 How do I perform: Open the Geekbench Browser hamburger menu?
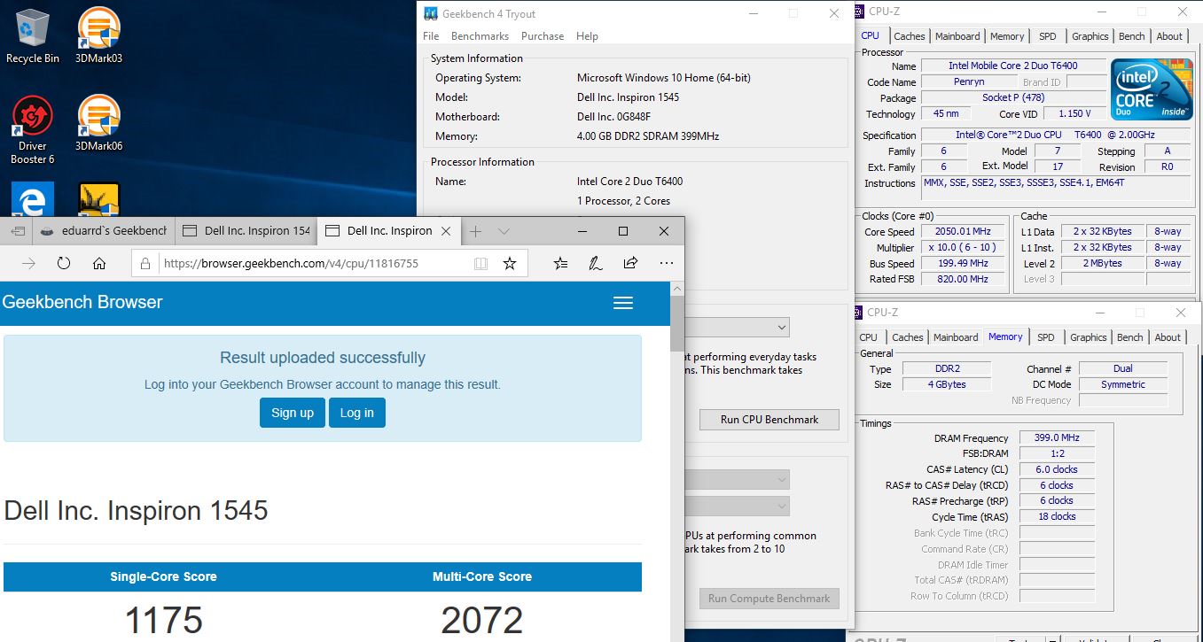coord(623,303)
